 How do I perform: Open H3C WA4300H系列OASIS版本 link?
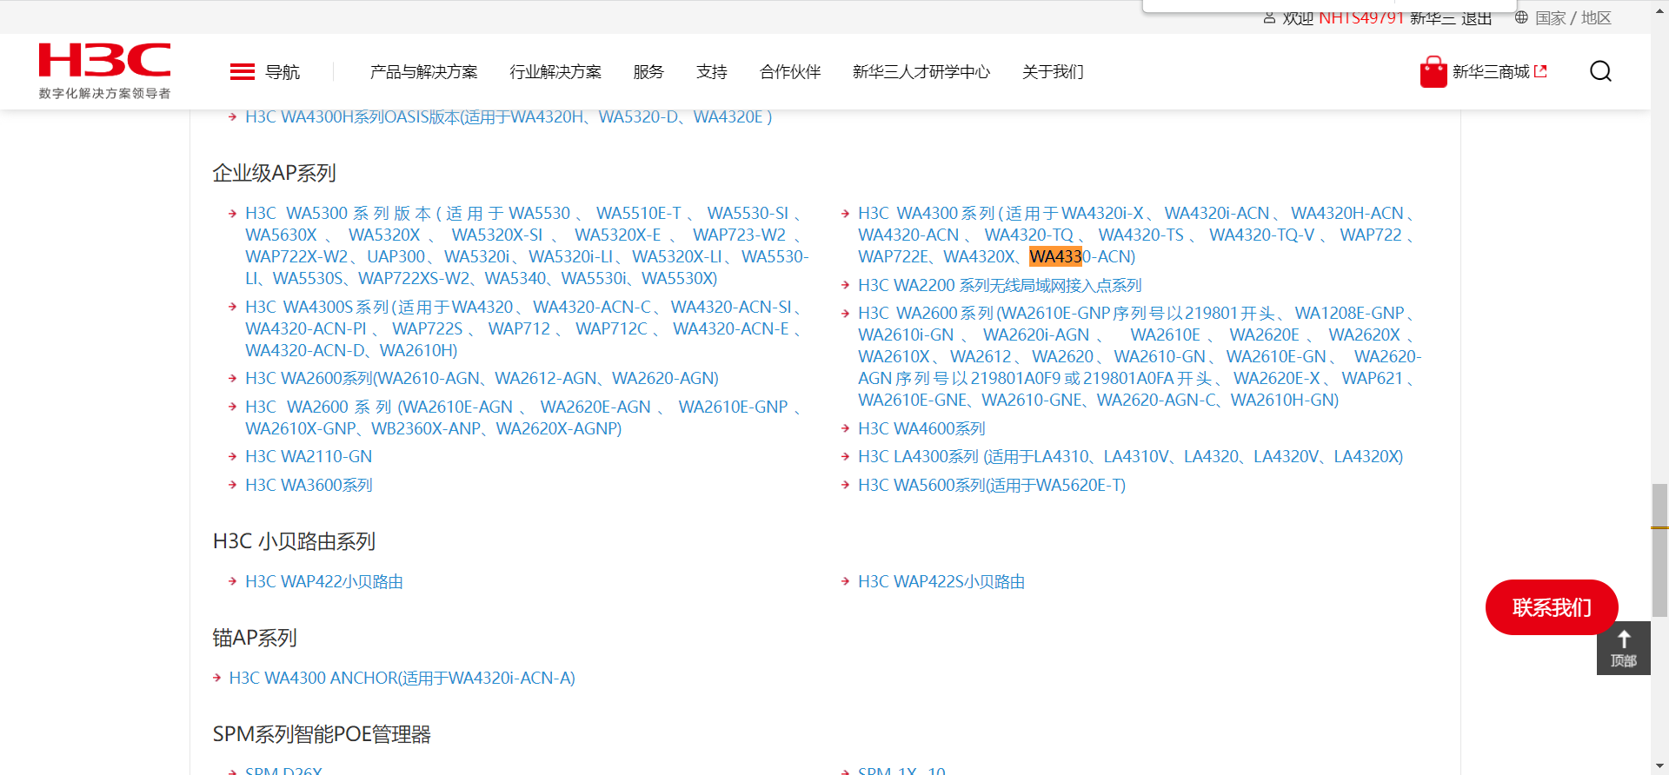pyautogui.click(x=509, y=117)
